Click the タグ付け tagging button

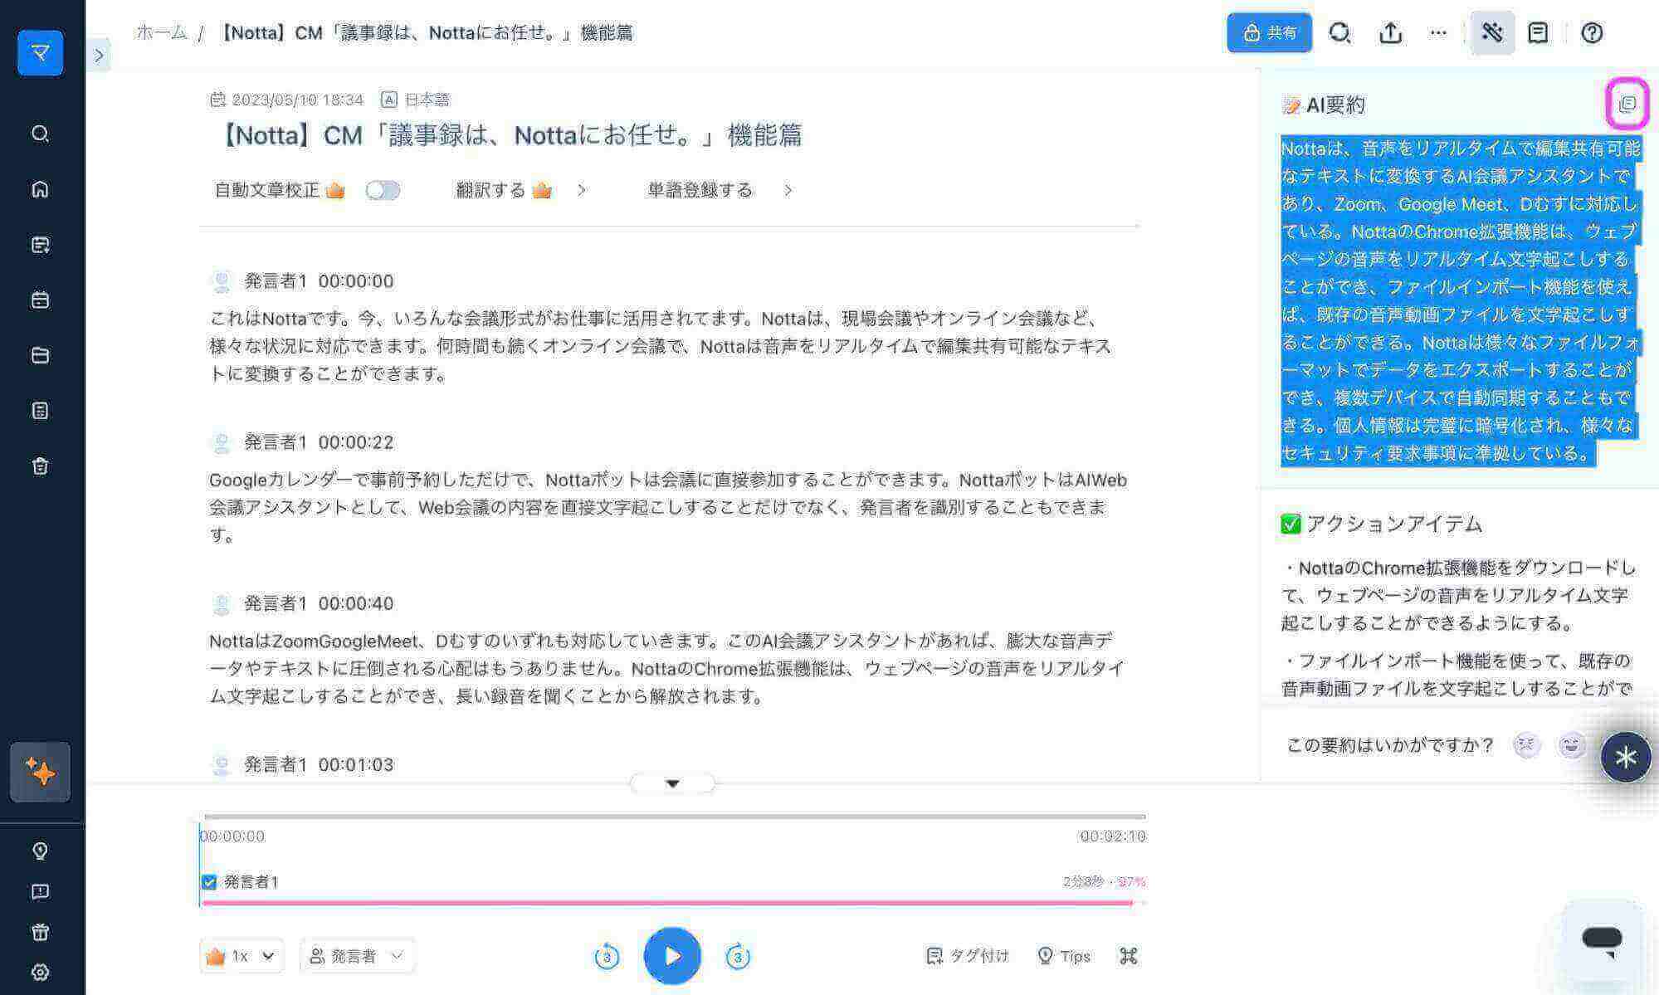(967, 956)
